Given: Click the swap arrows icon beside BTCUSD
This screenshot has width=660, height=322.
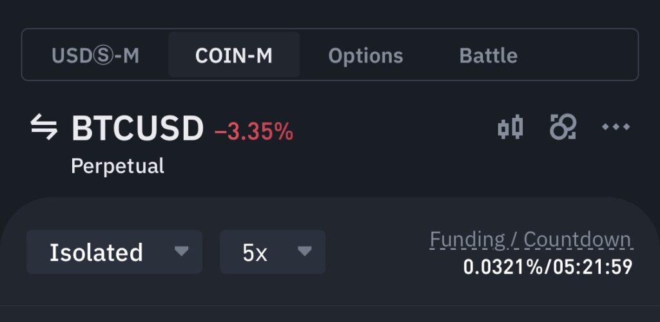Looking at the screenshot, I should tap(44, 128).
